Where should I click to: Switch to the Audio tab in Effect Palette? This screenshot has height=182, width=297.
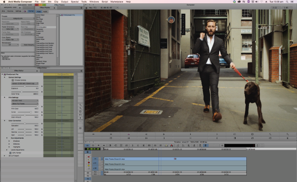click(45, 11)
